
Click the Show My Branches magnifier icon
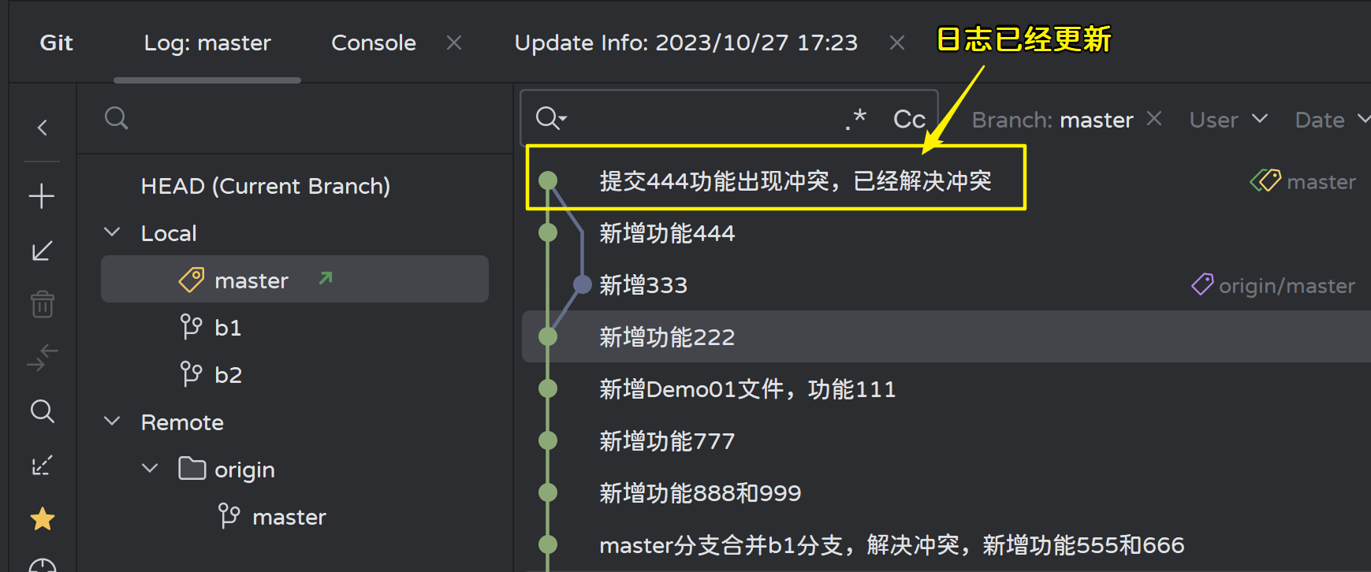42,411
